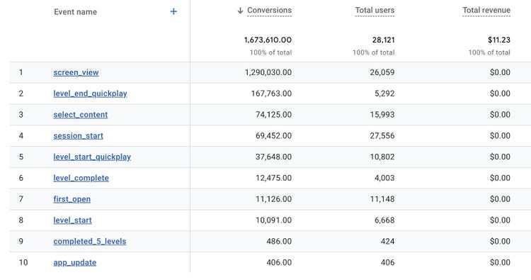531x280 pixels.
Task: Select the total conversions value 1,673,610.00
Action: click(x=268, y=40)
